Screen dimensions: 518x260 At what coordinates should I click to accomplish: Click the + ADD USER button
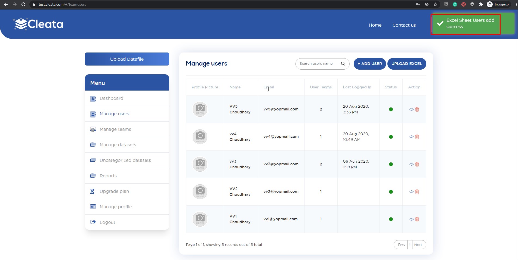coord(370,64)
